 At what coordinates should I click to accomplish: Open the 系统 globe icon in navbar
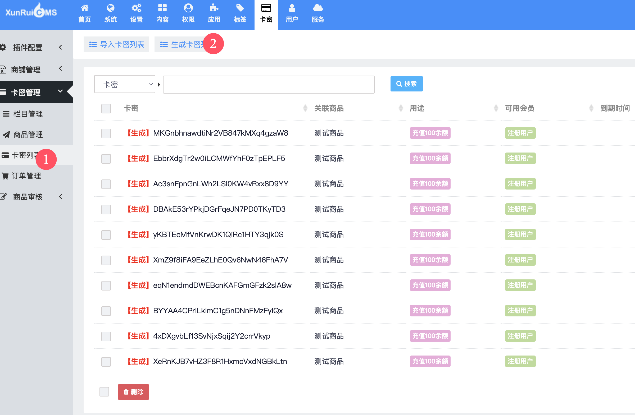(110, 8)
